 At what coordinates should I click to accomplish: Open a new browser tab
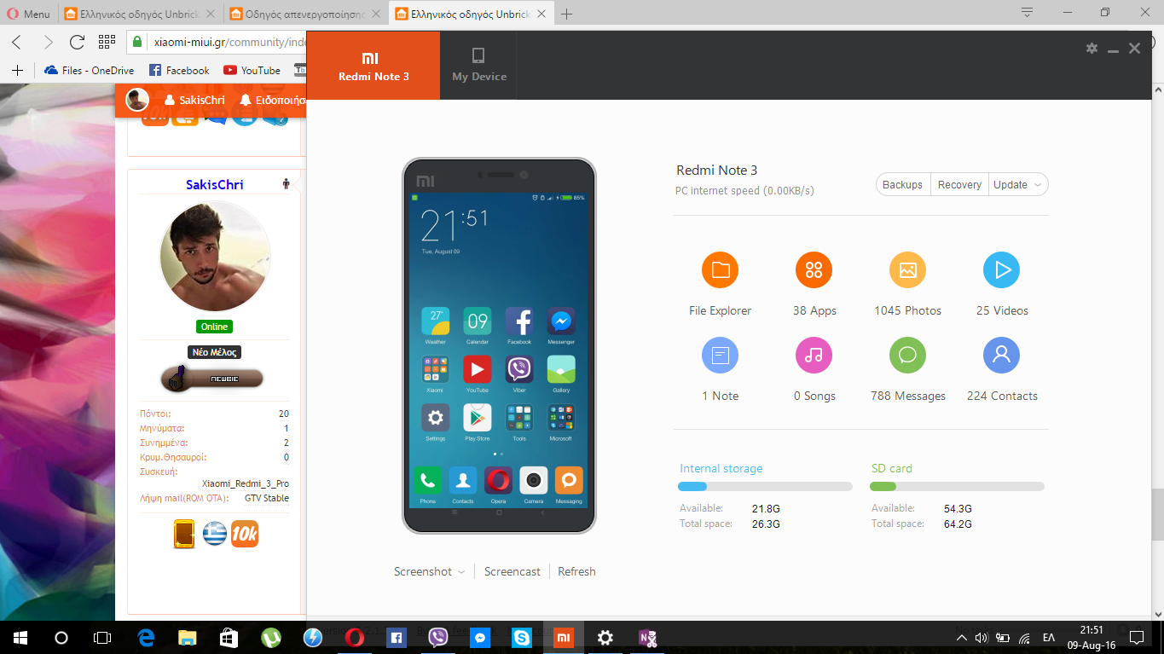pyautogui.click(x=566, y=14)
